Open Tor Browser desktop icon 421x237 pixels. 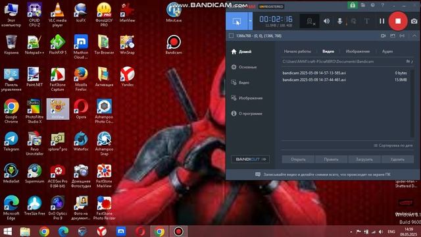[104, 45]
